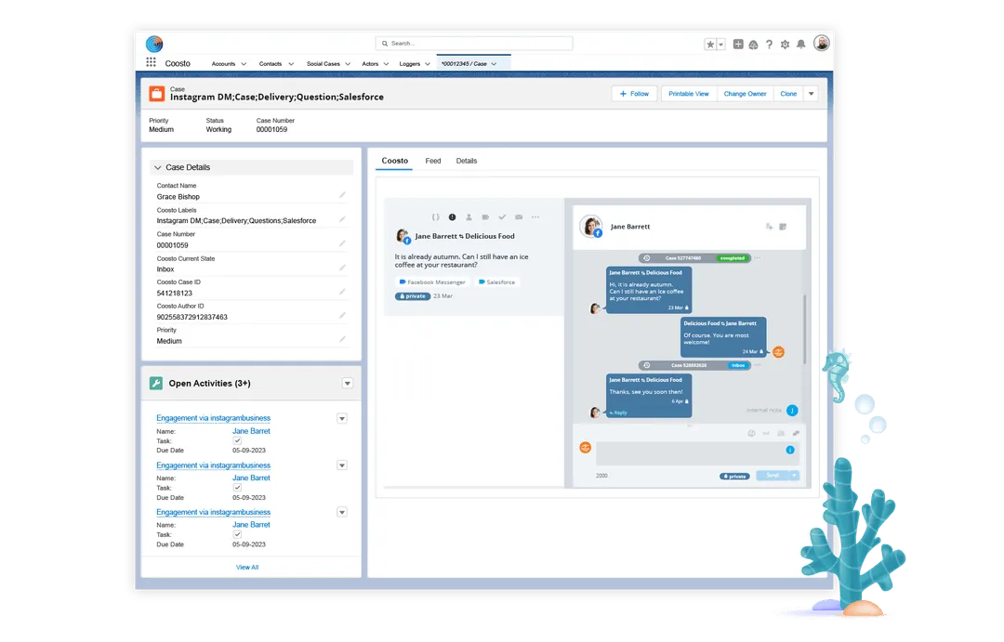The height and width of the screenshot is (642, 1004).
Task: Edit the Coosto Labels pencil icon
Action: 342,219
